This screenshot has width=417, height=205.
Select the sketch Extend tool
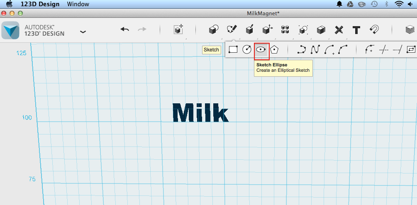coord(397,49)
